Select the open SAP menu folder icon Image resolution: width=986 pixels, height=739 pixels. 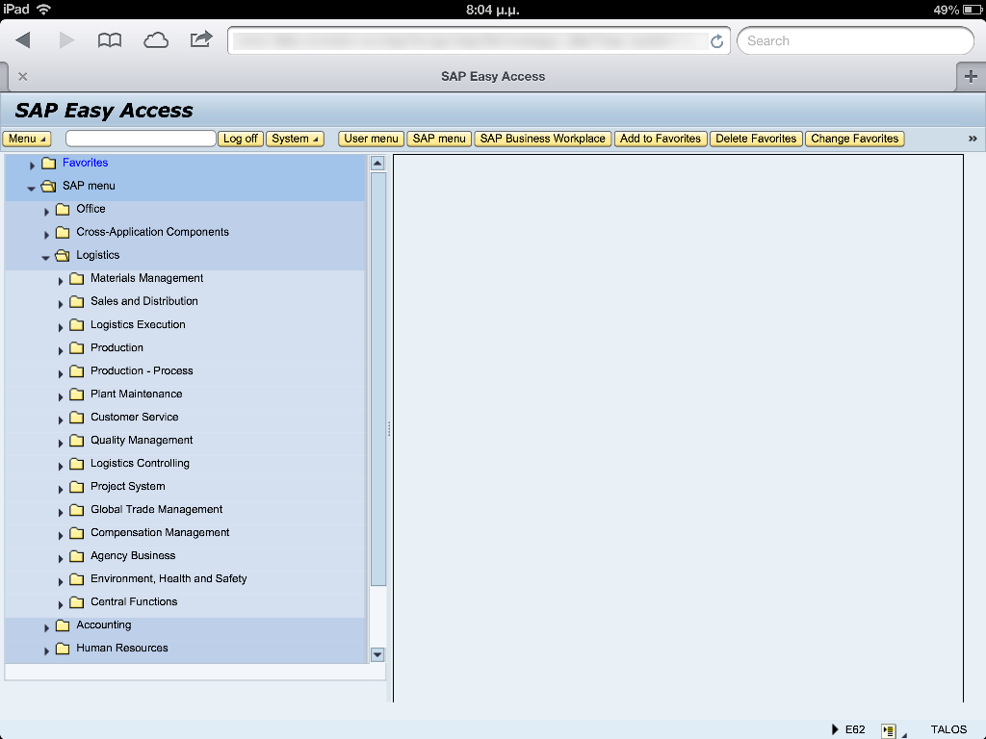48,186
